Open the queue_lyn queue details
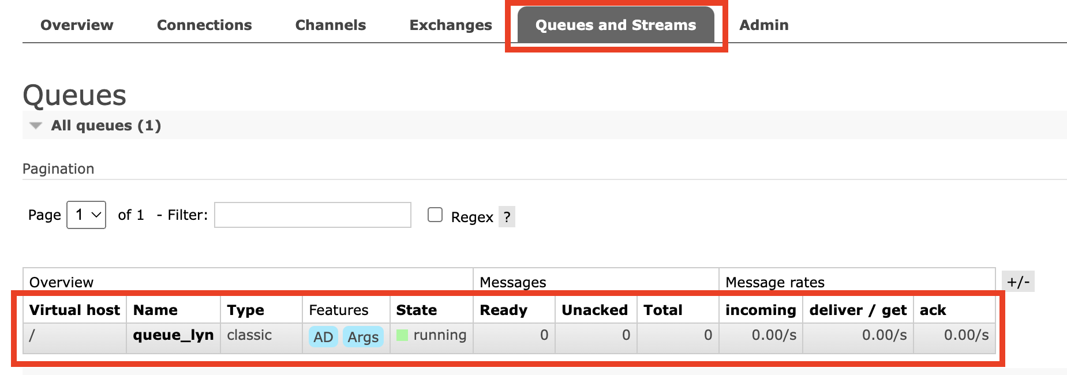1067x375 pixels. 173,335
